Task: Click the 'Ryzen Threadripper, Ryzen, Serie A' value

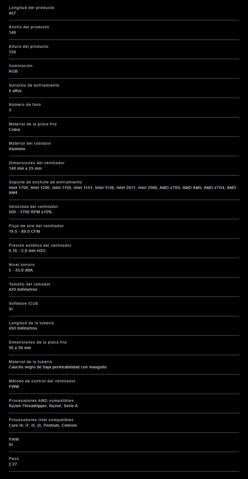Action: (x=43, y=406)
